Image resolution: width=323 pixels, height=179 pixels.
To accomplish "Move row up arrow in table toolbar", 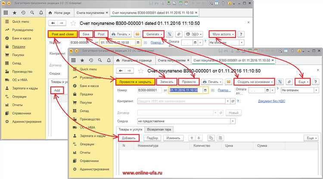I will (192, 138).
